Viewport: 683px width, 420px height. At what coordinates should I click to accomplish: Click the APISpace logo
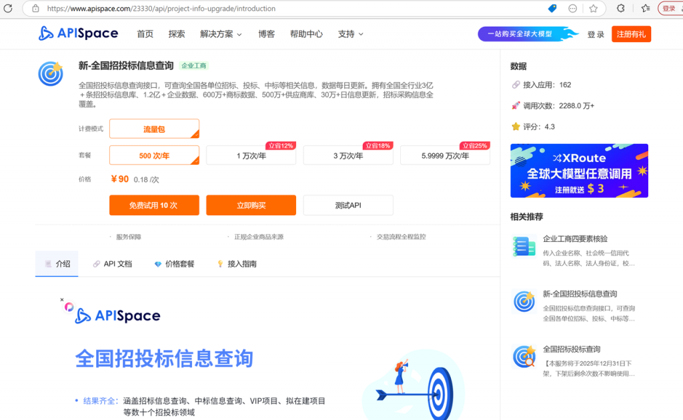(78, 33)
